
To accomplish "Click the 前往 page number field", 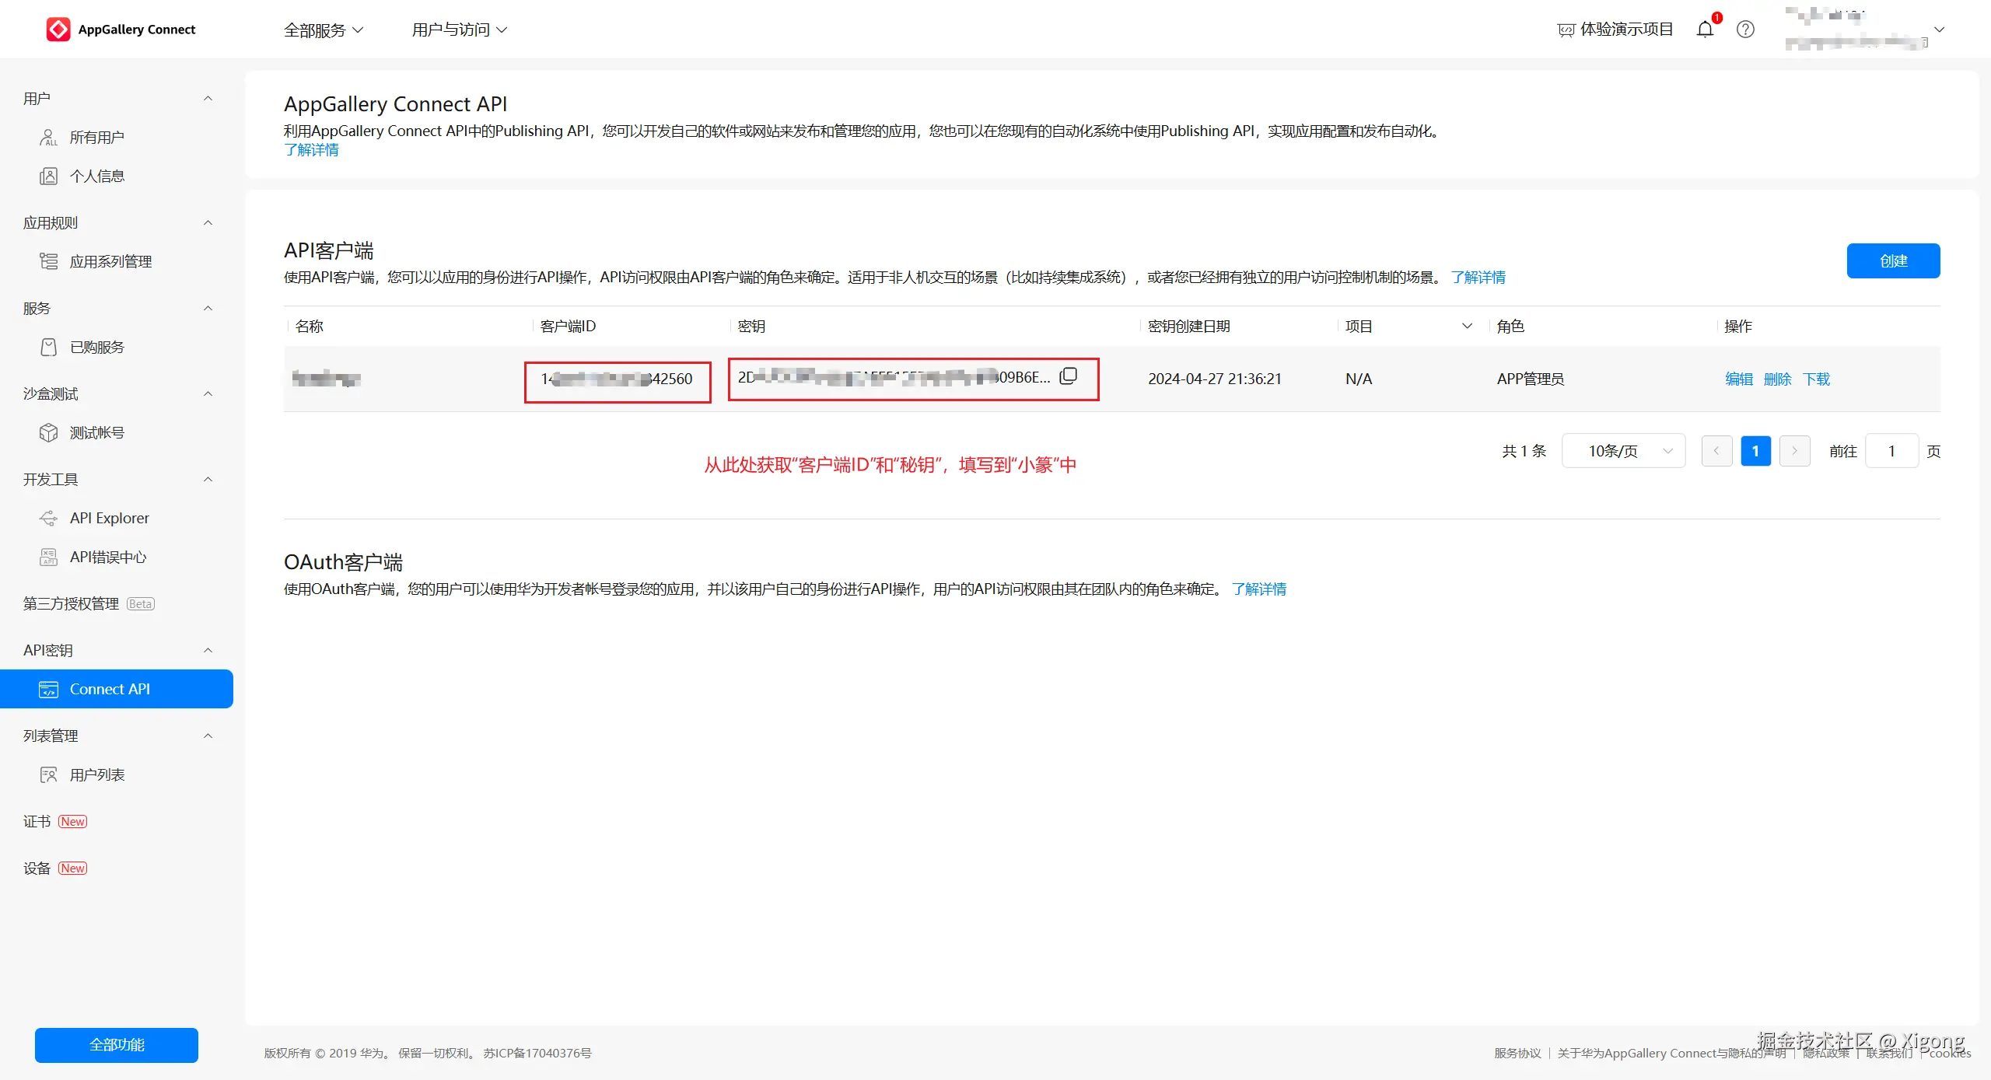I will (1891, 451).
